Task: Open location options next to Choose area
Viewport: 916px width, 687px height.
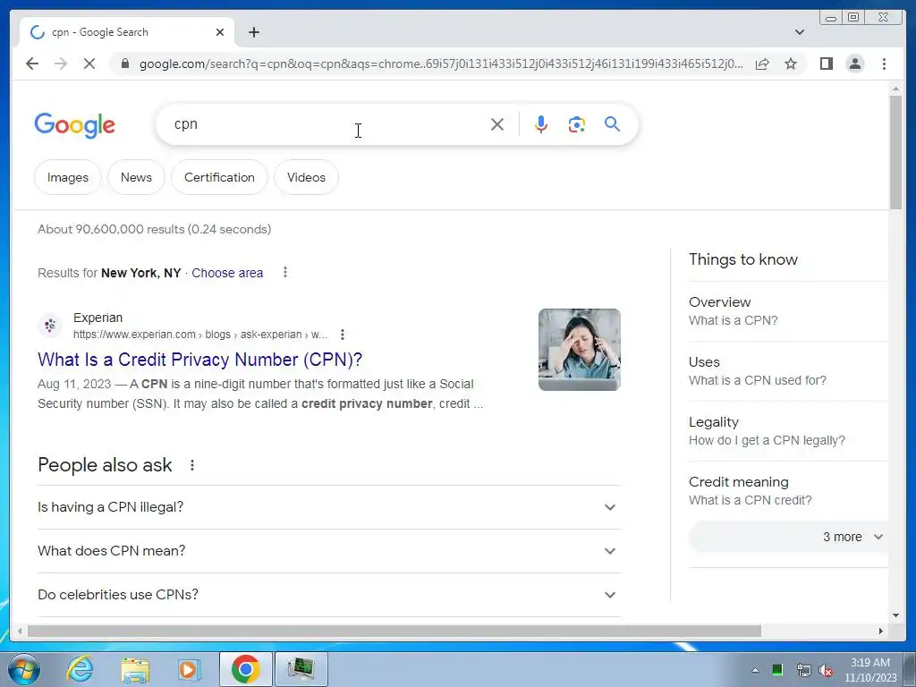Action: click(285, 272)
